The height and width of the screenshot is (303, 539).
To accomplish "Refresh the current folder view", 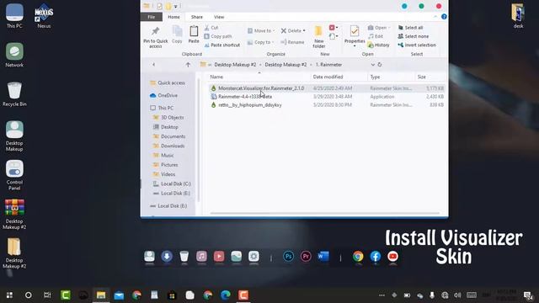I will click(380, 65).
